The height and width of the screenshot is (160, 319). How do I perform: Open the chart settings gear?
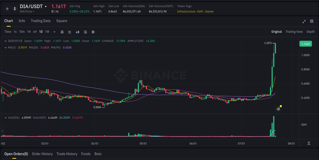pos(93,32)
